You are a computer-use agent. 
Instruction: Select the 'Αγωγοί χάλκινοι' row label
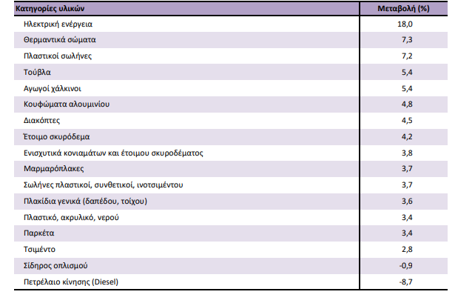[53, 89]
